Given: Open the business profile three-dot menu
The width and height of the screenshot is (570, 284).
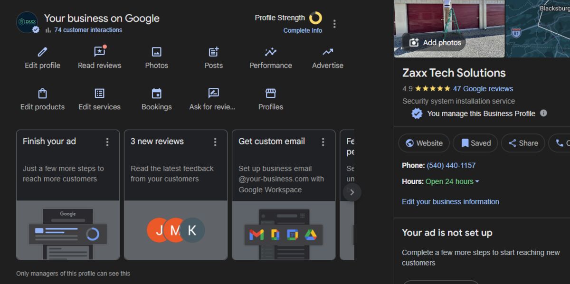Looking at the screenshot, I should pos(334,24).
